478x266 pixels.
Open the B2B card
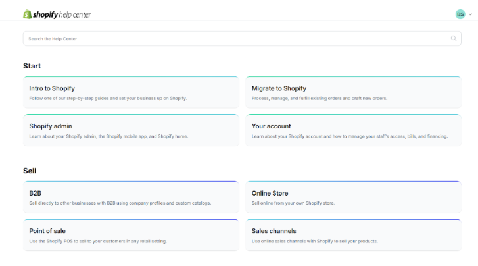(131, 197)
